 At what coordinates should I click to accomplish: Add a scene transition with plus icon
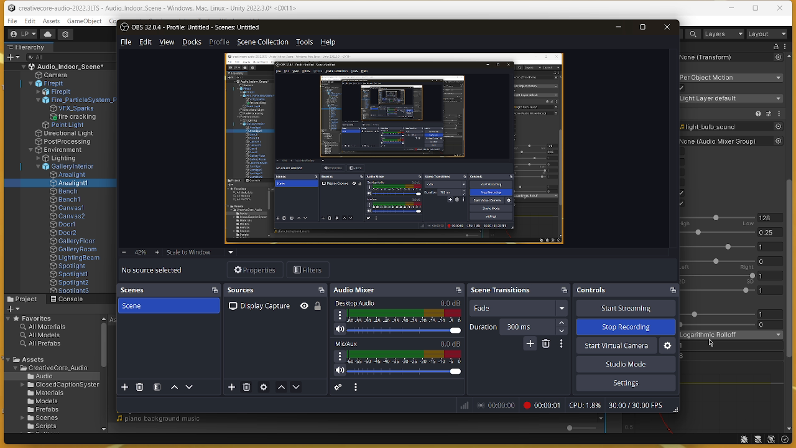(530, 343)
